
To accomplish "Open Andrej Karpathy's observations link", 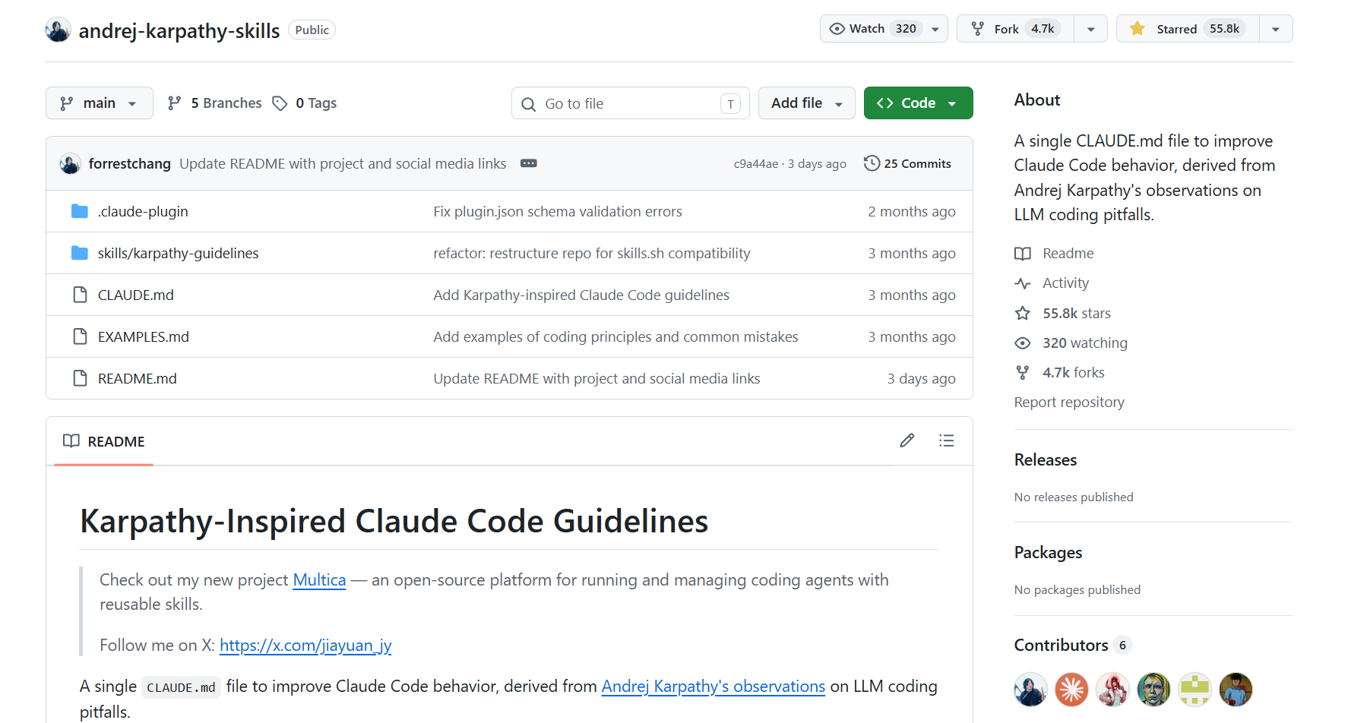I will 713,686.
